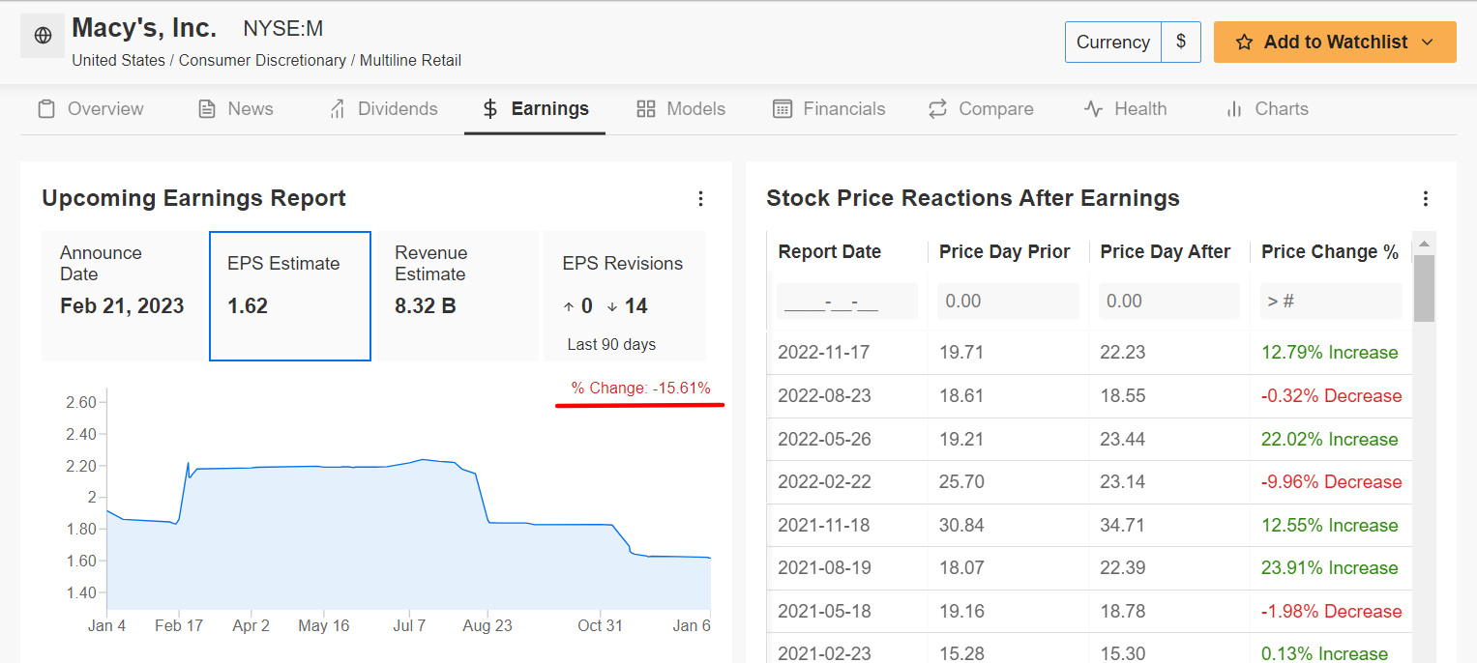Click the Models grid icon
The height and width of the screenshot is (663, 1477).
click(646, 109)
